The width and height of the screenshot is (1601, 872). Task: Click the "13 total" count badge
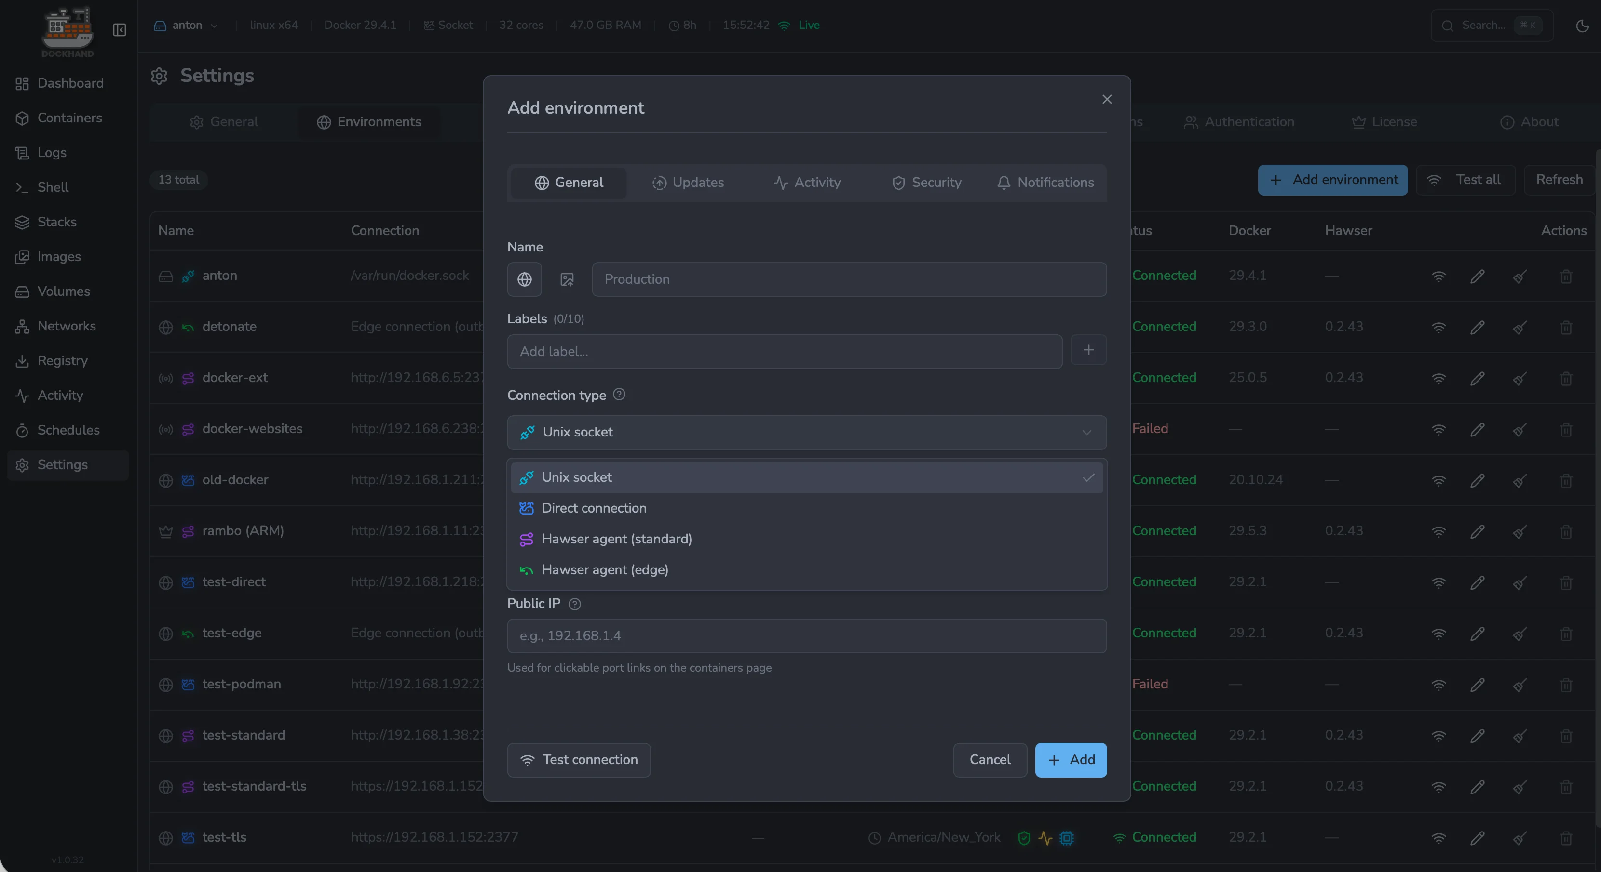click(178, 180)
